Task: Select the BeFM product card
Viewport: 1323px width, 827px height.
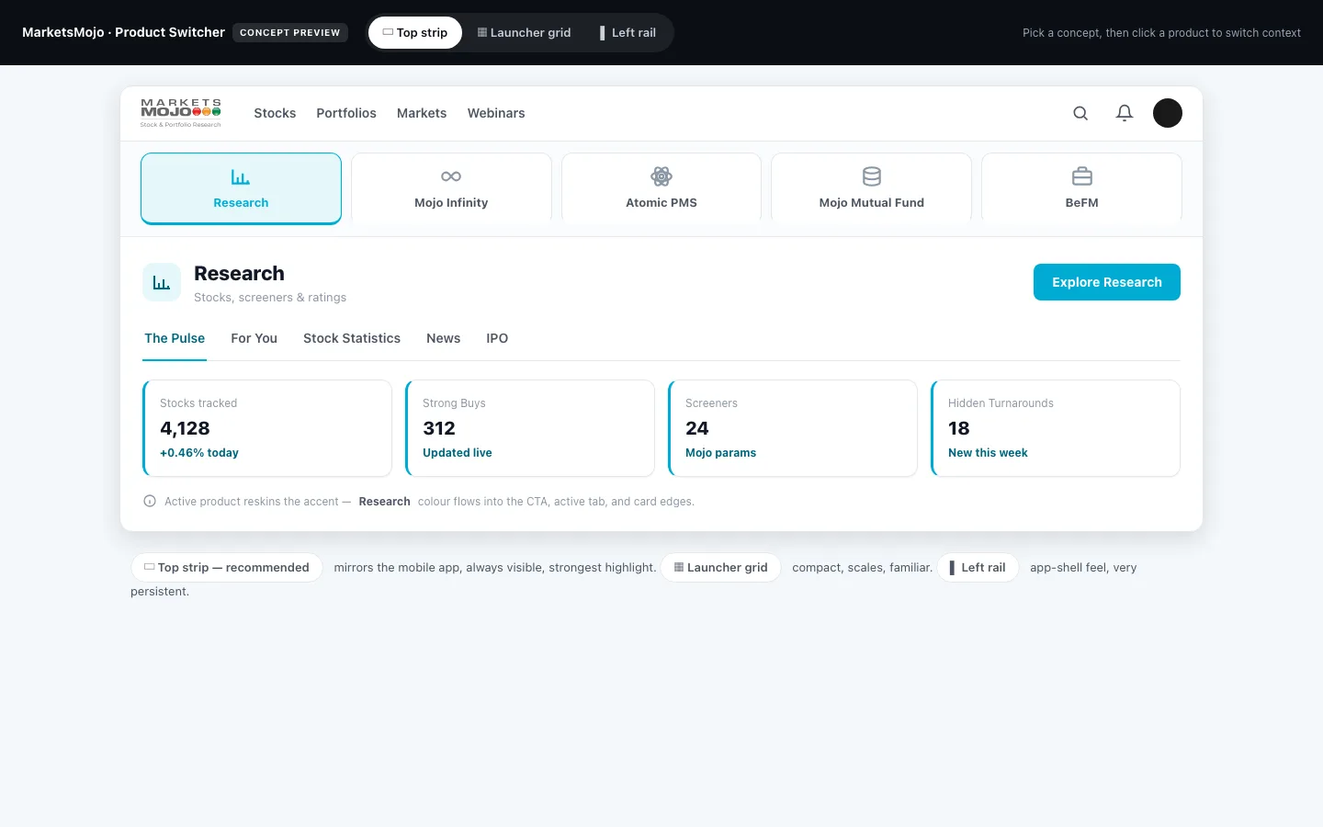Action: [1081, 188]
